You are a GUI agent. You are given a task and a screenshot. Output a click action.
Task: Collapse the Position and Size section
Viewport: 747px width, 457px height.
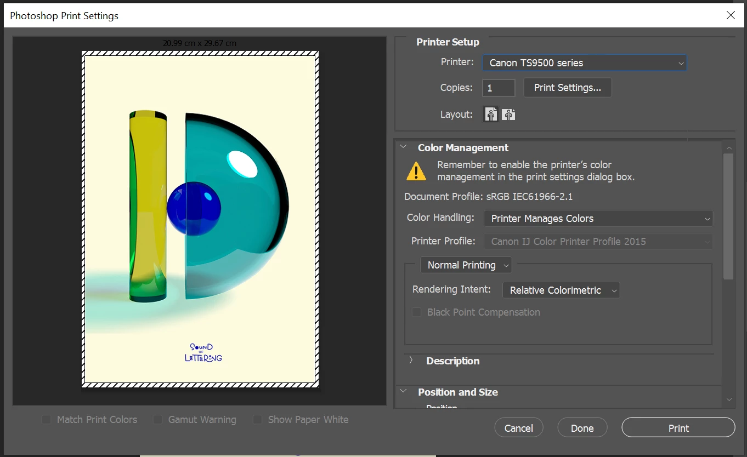[404, 392]
